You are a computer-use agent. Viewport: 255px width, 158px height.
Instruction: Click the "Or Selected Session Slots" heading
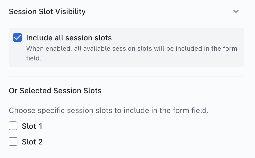point(55,91)
